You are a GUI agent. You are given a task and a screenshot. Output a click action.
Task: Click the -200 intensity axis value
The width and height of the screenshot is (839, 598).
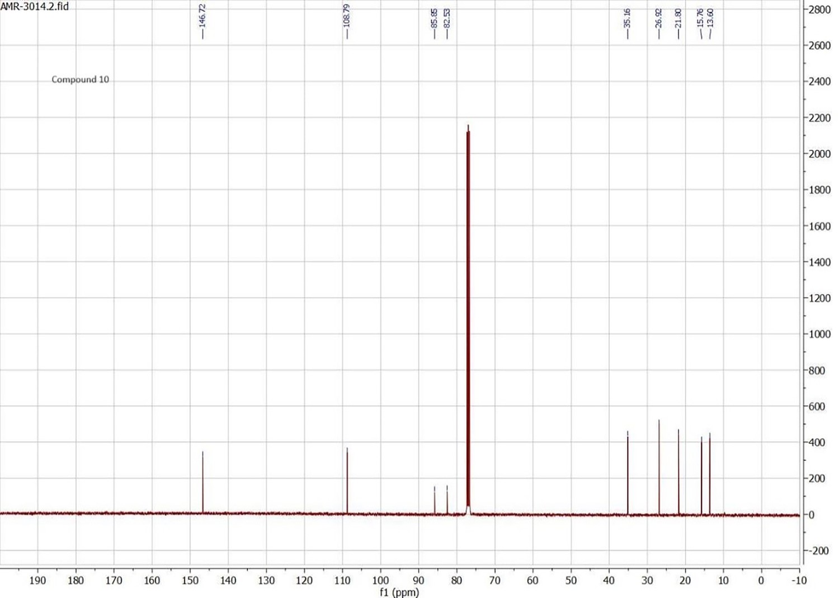819,551
